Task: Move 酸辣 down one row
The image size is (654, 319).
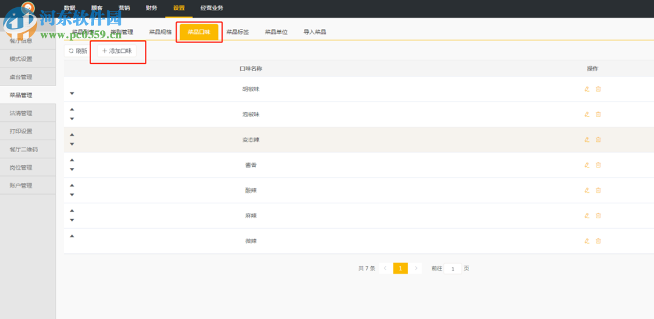Action: coord(72,195)
